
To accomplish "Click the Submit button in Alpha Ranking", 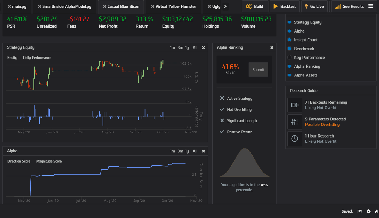I will tap(258, 69).
